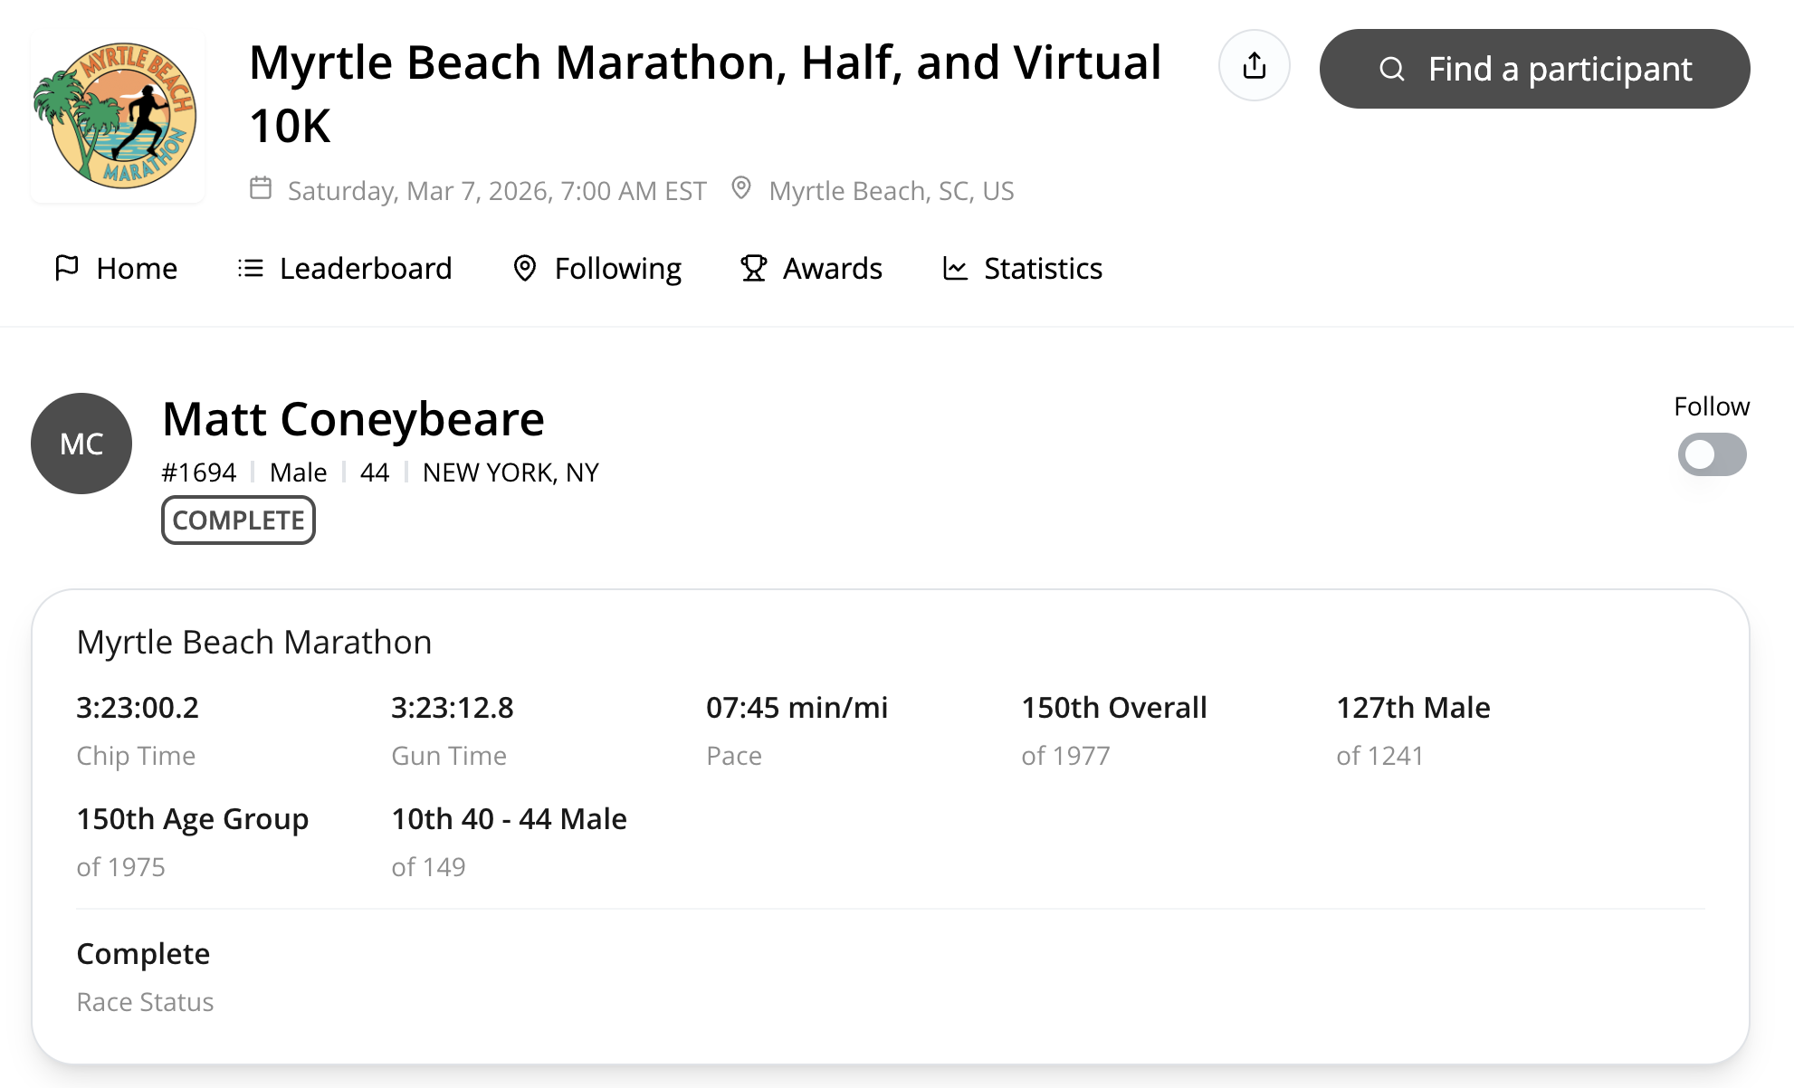Click the 150th Age Group ranking
1794x1088 pixels.
coord(193,819)
